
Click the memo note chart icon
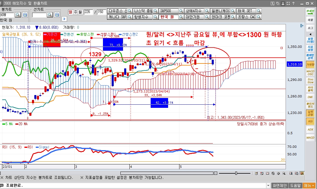pyautogui.click(x=256, y=173)
